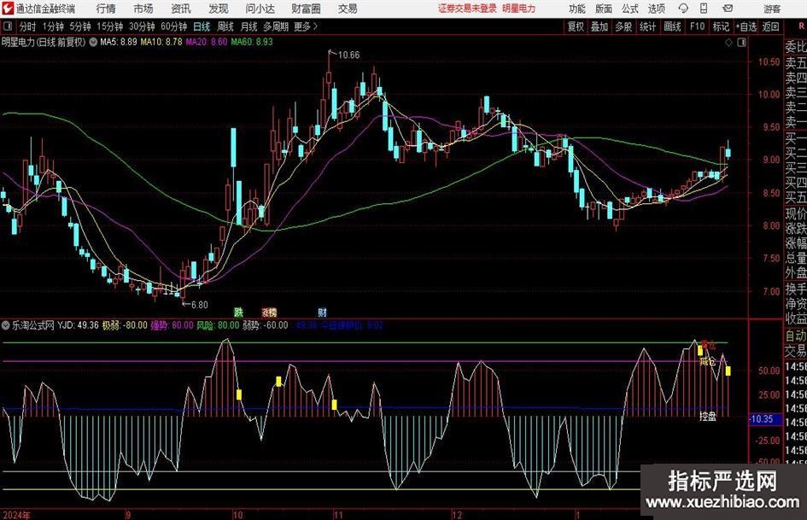Click 明星电力(日线 前复权) chart title
The image size is (807, 520).
(x=44, y=42)
